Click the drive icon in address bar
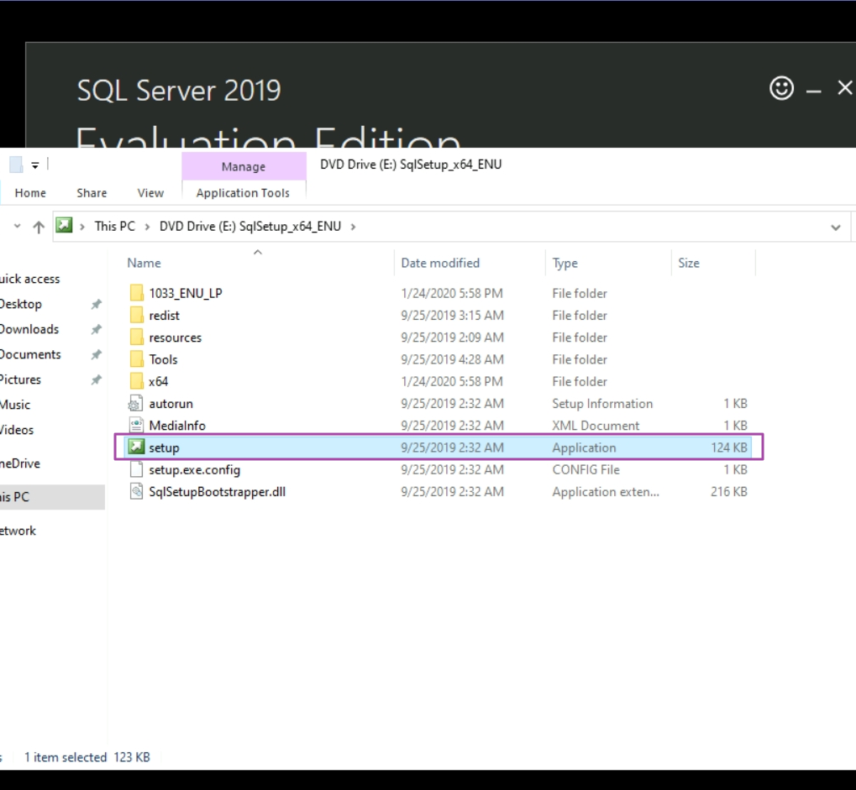Image resolution: width=856 pixels, height=790 pixels. coord(64,225)
